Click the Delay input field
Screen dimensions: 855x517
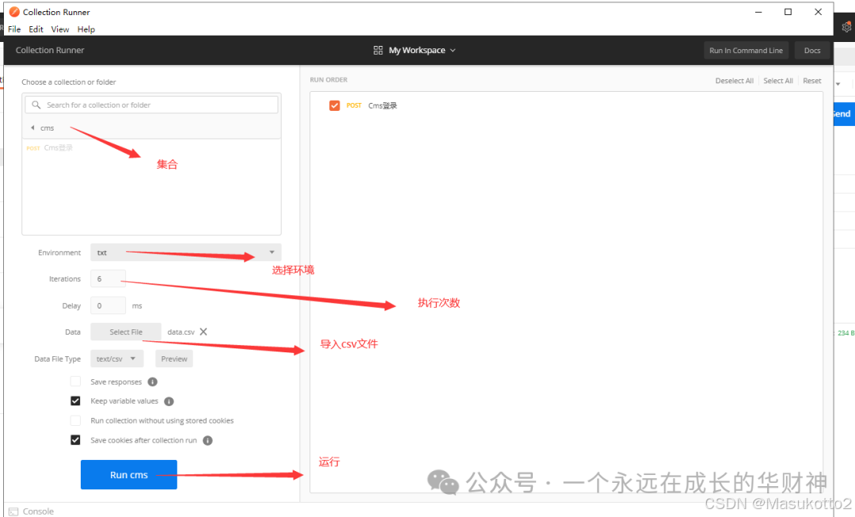pyautogui.click(x=108, y=306)
